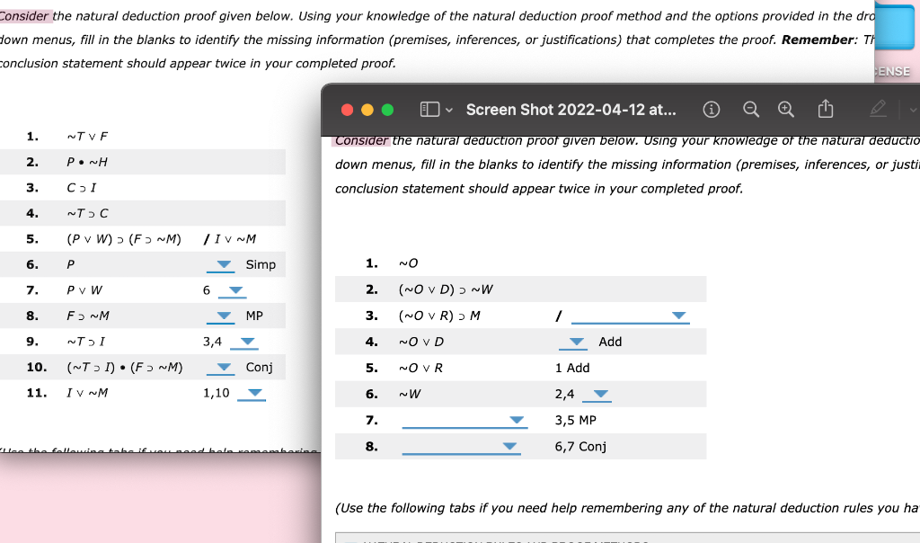Open the CENSE item at the screen edge
Screen dimensions: 920x543
pos(891,70)
